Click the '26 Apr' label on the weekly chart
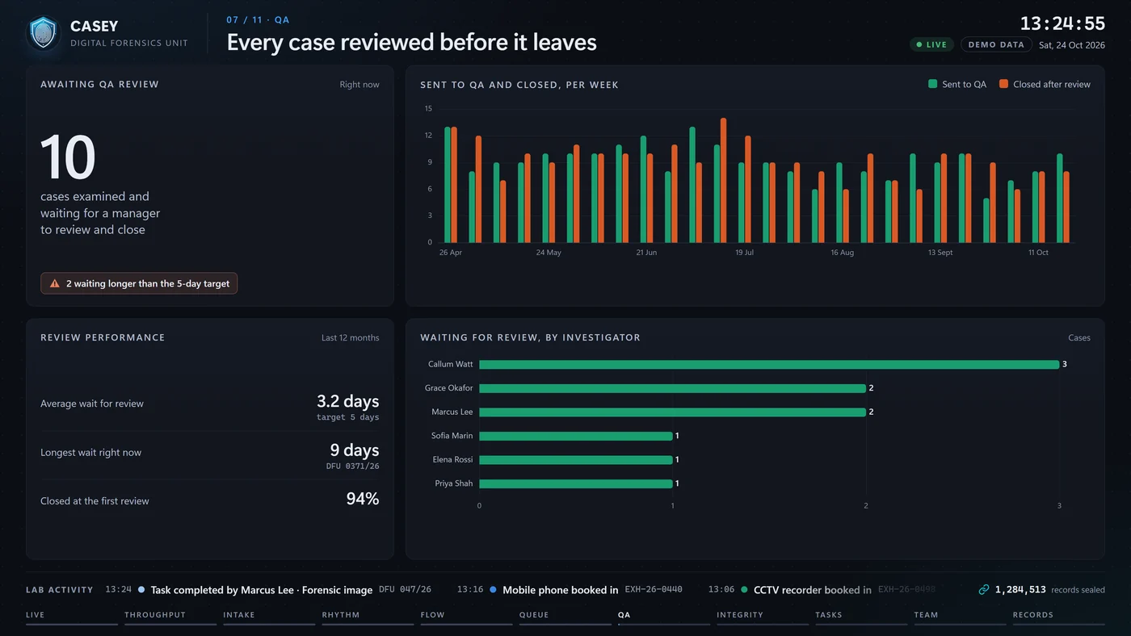This screenshot has width=1131, height=636. pyautogui.click(x=451, y=253)
